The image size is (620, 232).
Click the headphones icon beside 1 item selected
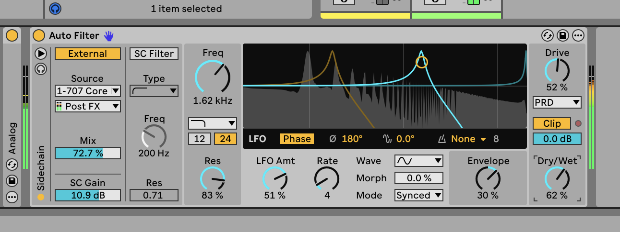55,8
